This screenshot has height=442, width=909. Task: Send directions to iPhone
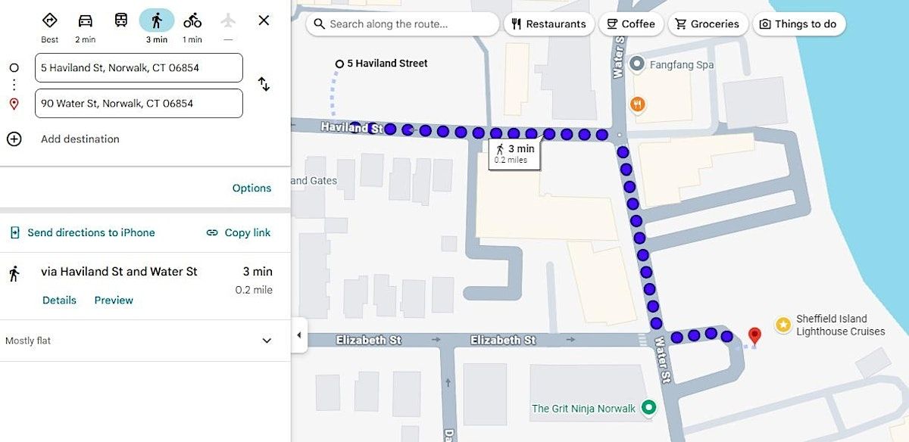tap(82, 232)
